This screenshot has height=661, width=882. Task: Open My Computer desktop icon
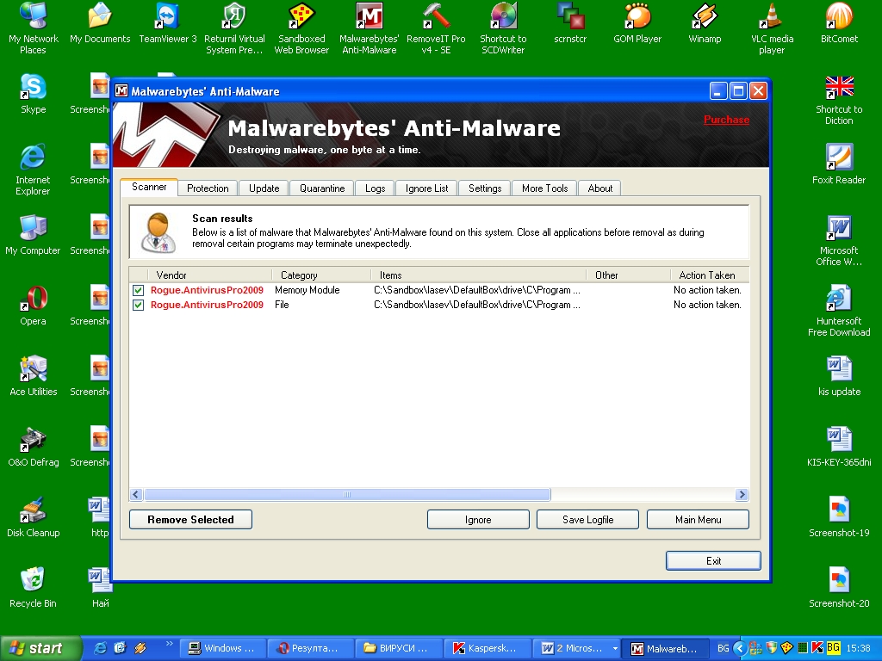tap(34, 235)
